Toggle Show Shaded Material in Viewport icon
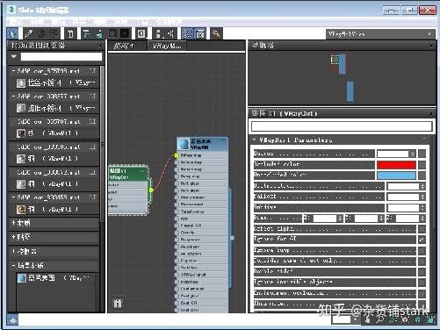Screen dimensions: 440x330 pos(112,33)
